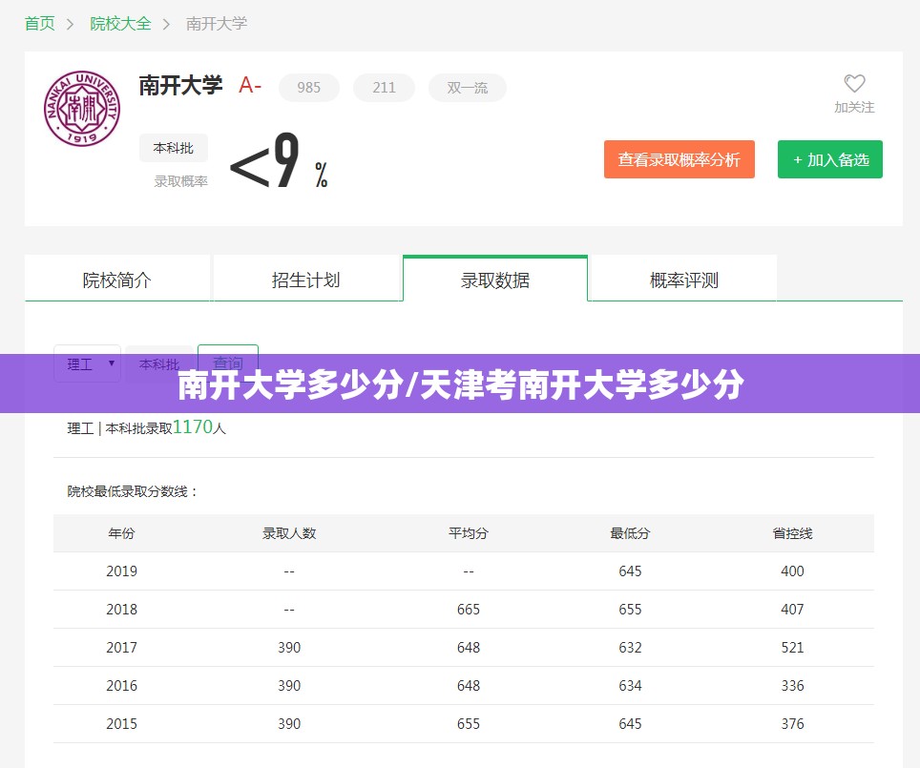This screenshot has width=920, height=768.
Task: Click the 211 tag
Action: click(x=384, y=88)
